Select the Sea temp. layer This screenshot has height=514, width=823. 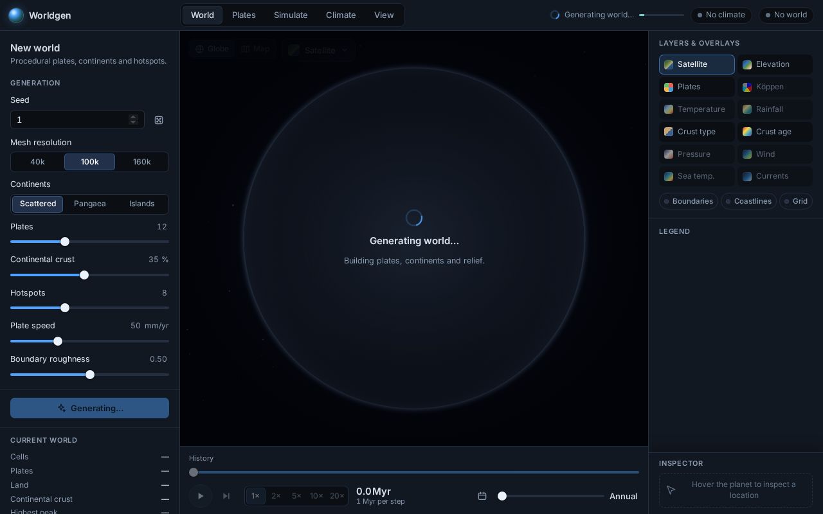pos(697,176)
